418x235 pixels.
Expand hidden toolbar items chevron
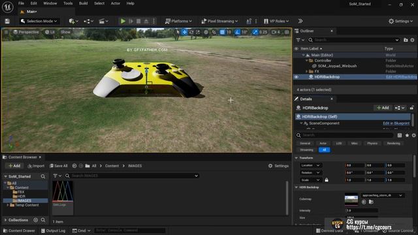tap(300, 21)
